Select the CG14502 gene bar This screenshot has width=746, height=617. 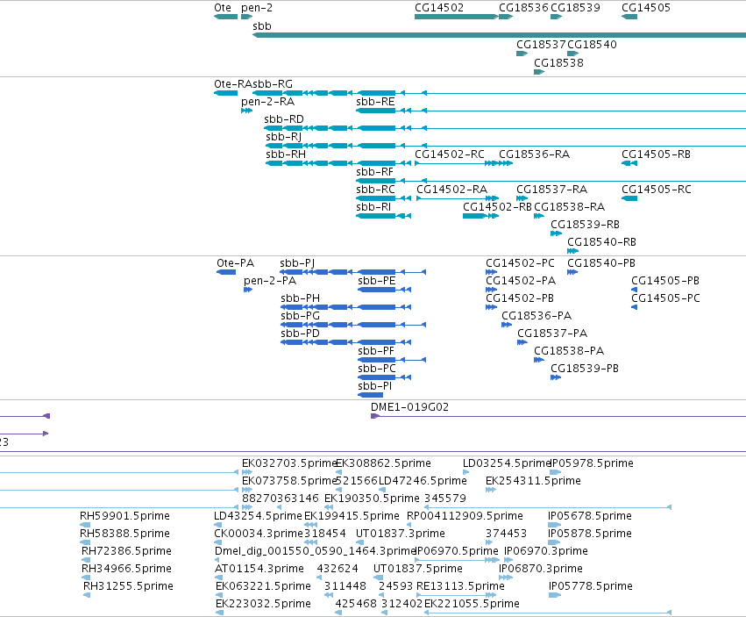click(x=456, y=17)
